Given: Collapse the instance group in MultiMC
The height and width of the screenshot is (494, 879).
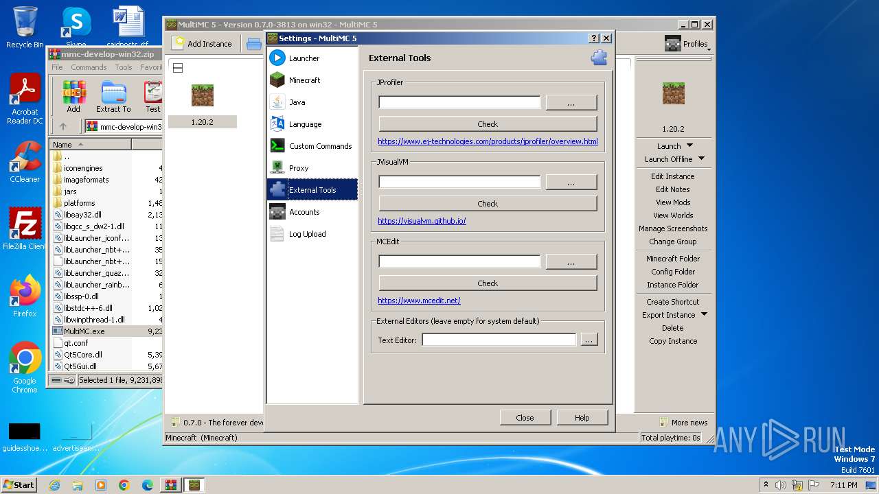Looking at the screenshot, I should click(177, 68).
